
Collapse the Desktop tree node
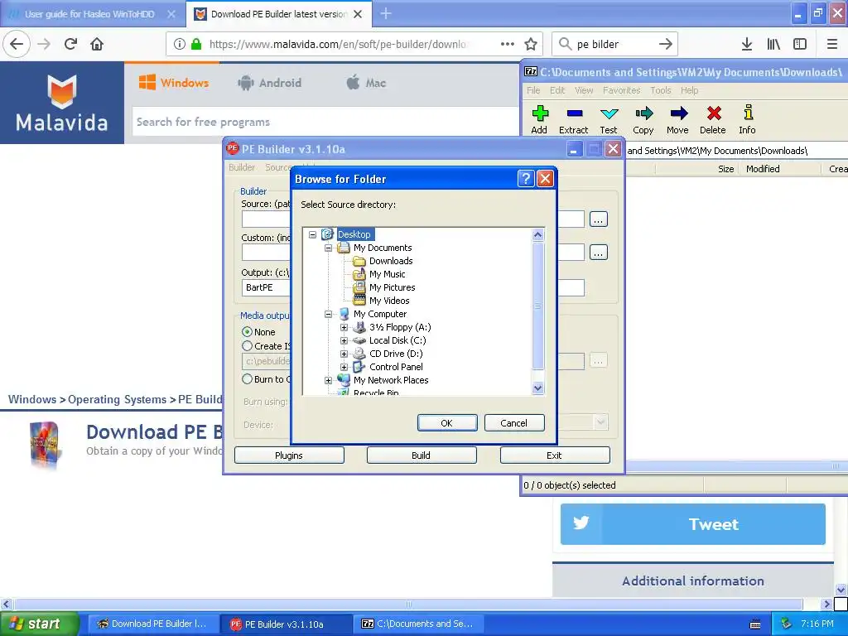[312, 234]
